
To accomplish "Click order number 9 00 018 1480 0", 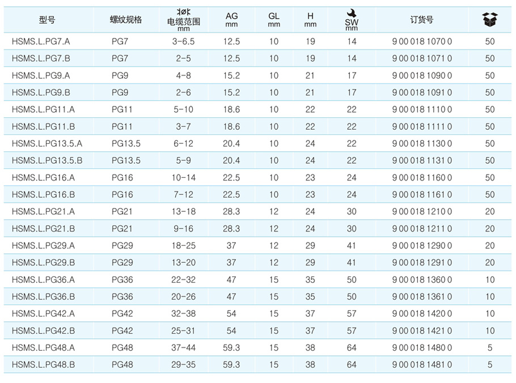I will coord(422,347).
